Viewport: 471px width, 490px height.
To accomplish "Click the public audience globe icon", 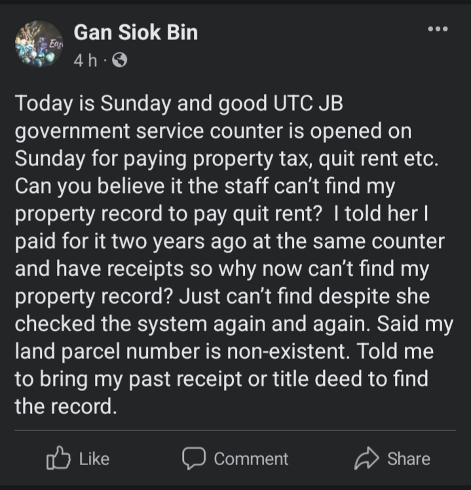I will pos(120,61).
